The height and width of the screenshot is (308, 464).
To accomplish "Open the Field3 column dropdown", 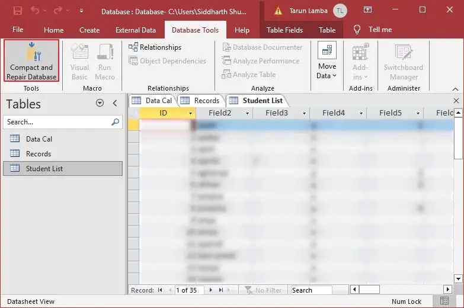I will pyautogui.click(x=304, y=113).
